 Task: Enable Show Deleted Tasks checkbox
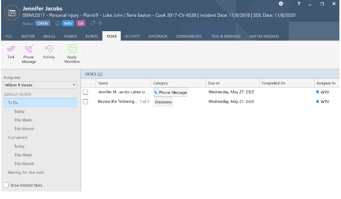[6, 185]
